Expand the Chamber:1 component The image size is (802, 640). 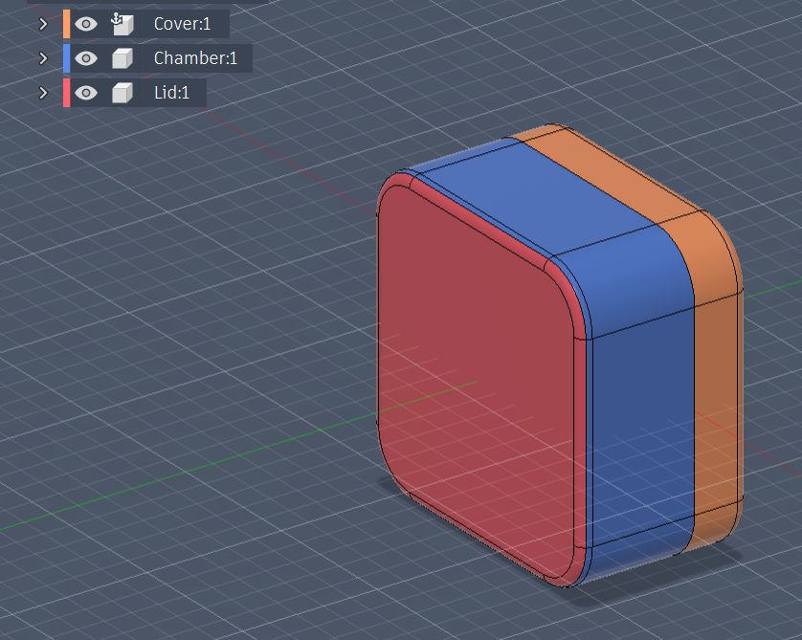click(43, 58)
